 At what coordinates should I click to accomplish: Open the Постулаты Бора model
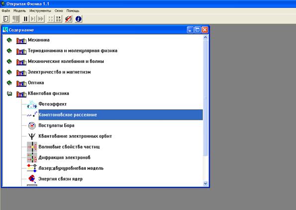[56, 125]
